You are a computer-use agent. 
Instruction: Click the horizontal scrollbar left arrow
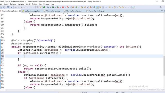6,90
